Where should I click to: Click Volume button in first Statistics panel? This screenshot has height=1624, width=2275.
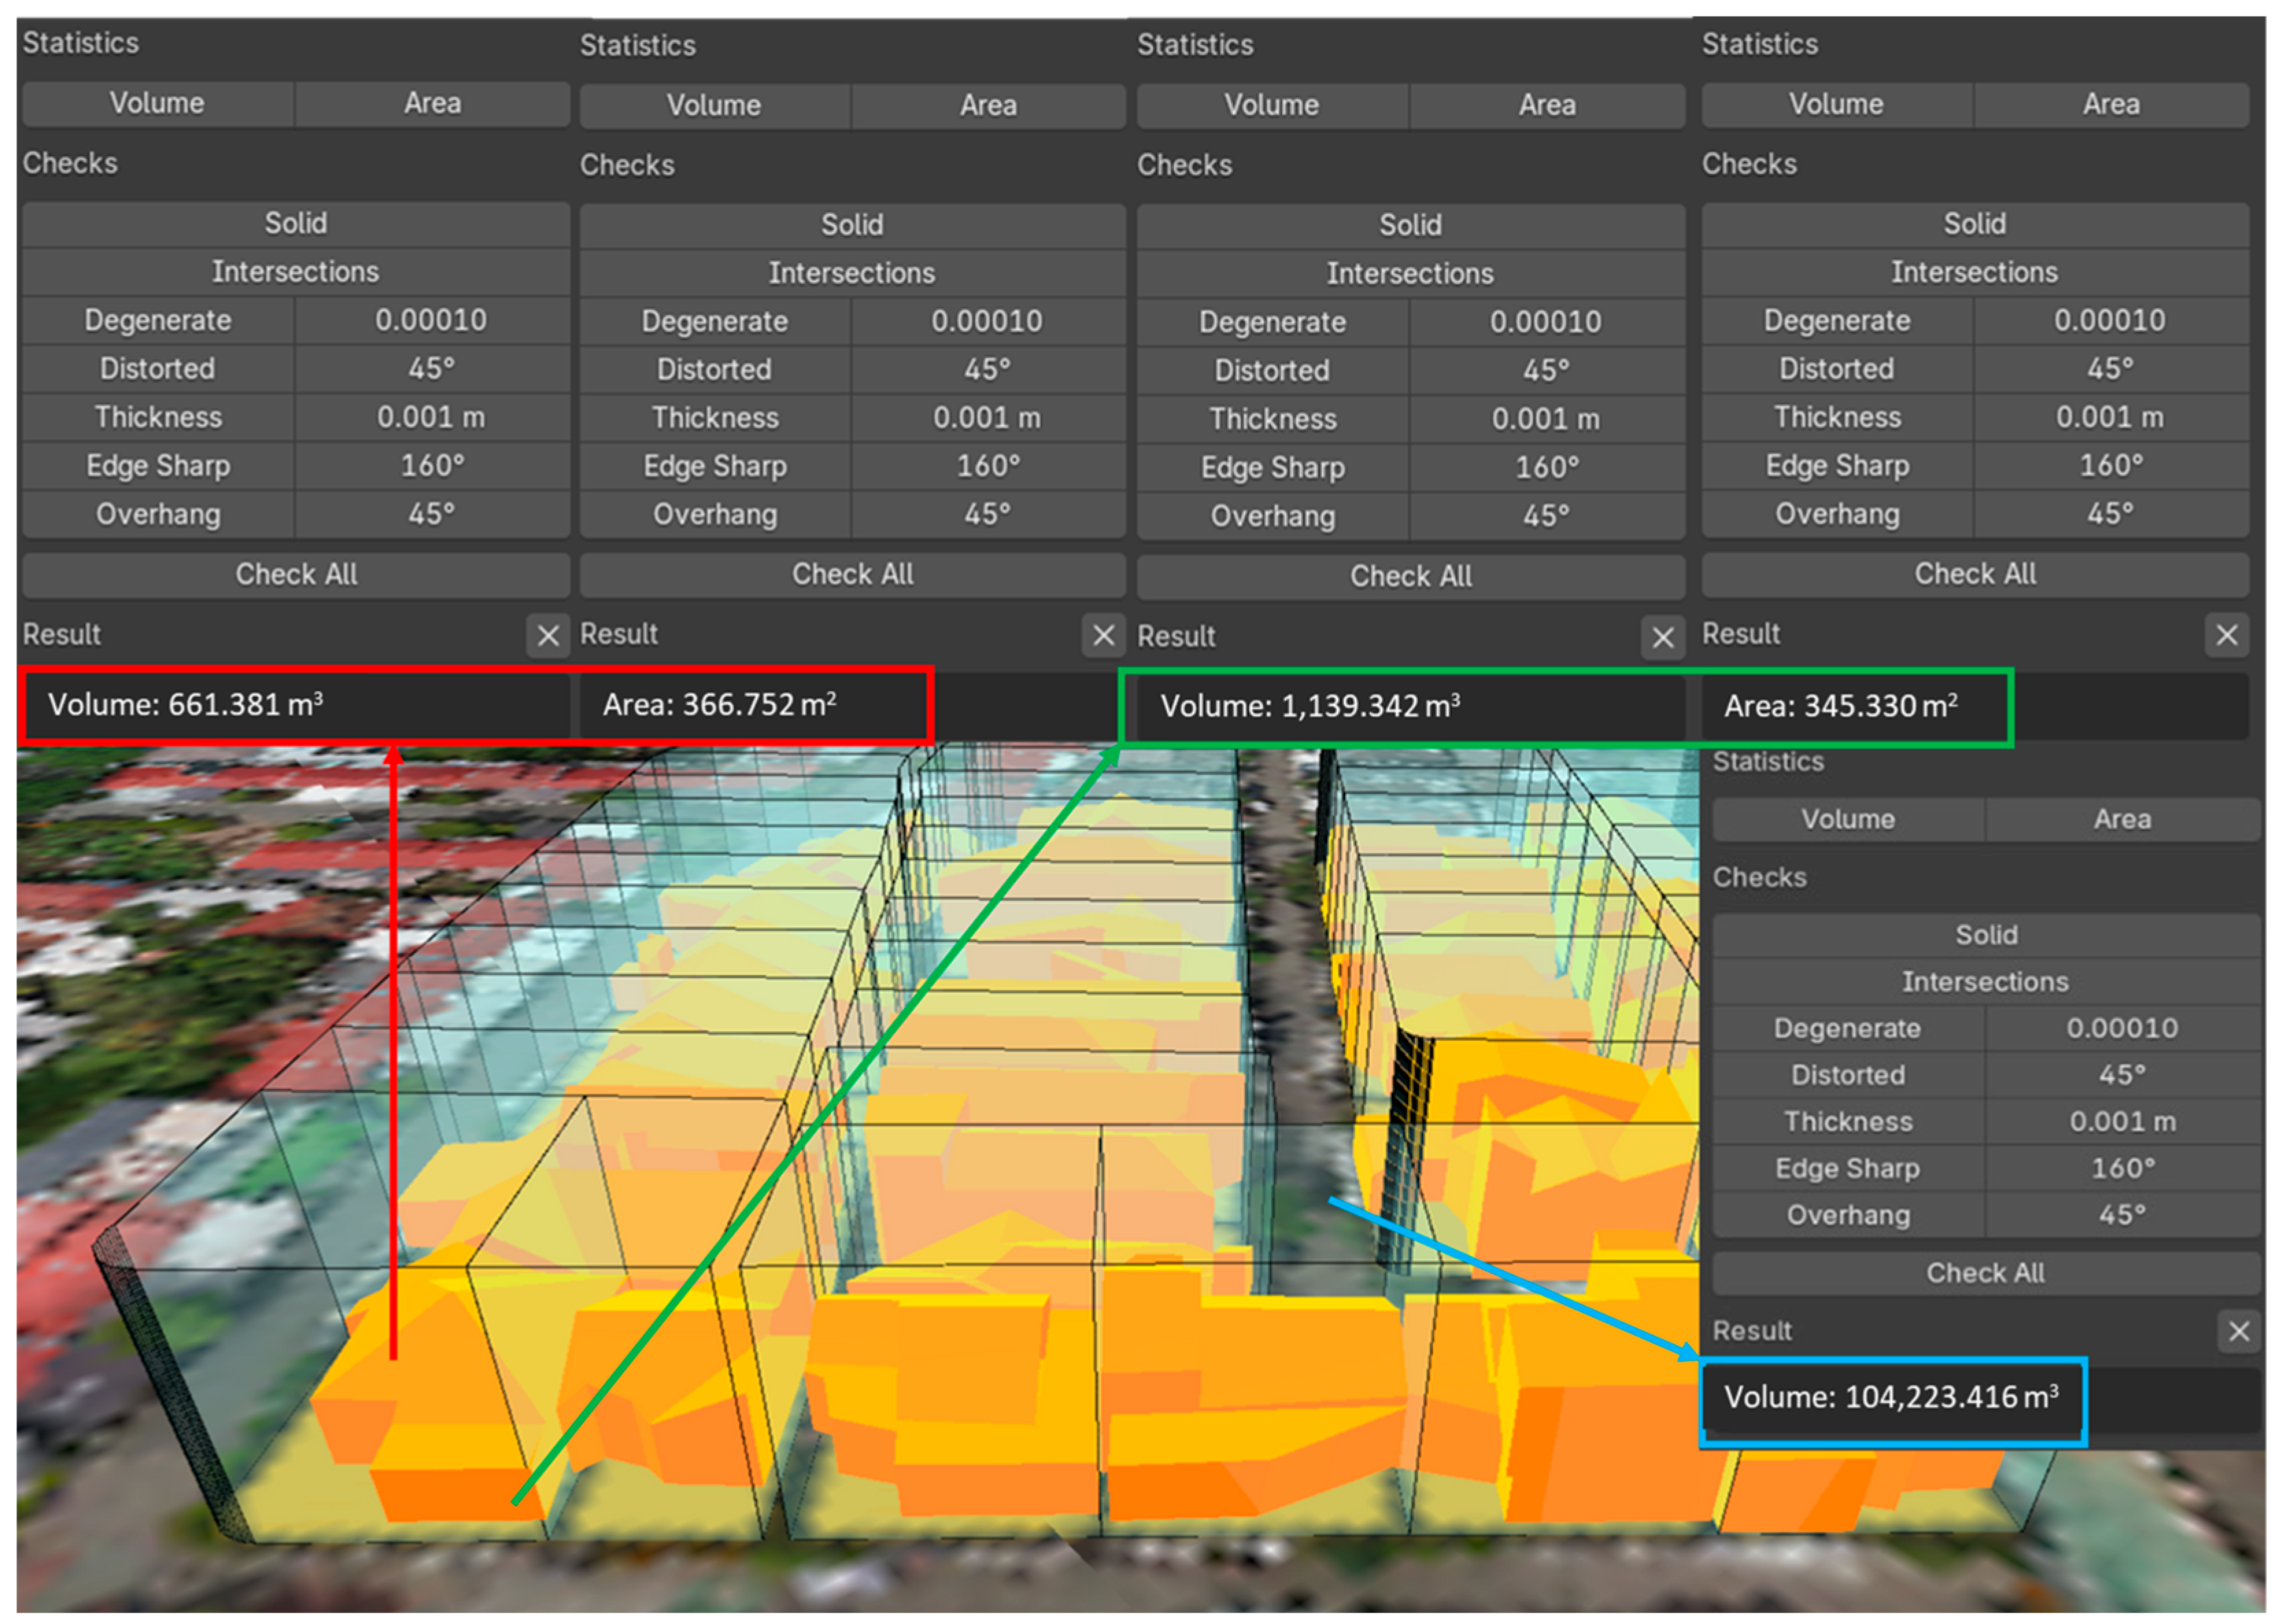[x=157, y=104]
